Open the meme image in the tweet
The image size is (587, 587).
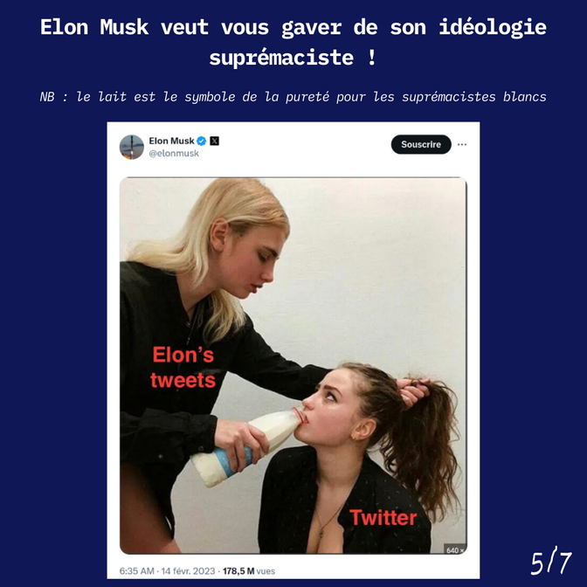coord(293,365)
